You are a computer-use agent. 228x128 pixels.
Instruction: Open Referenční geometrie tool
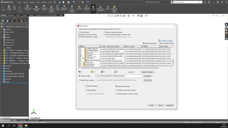[x=64, y=8]
